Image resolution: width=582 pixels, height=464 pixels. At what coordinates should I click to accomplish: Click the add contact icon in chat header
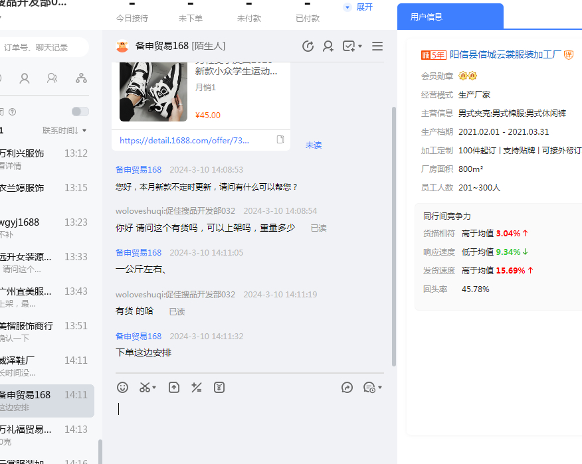pos(328,46)
